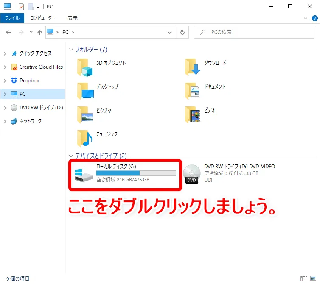The width and height of the screenshot is (320, 284).
Task: Select the ビデオ folder icon
Action: click(193, 114)
